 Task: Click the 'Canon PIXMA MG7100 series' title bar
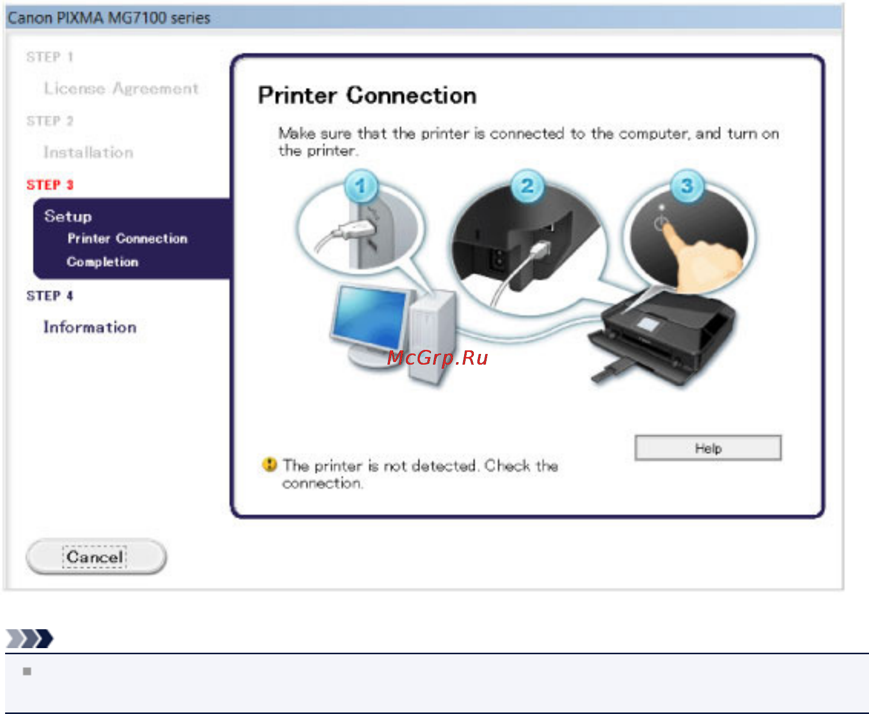pyautogui.click(x=424, y=18)
